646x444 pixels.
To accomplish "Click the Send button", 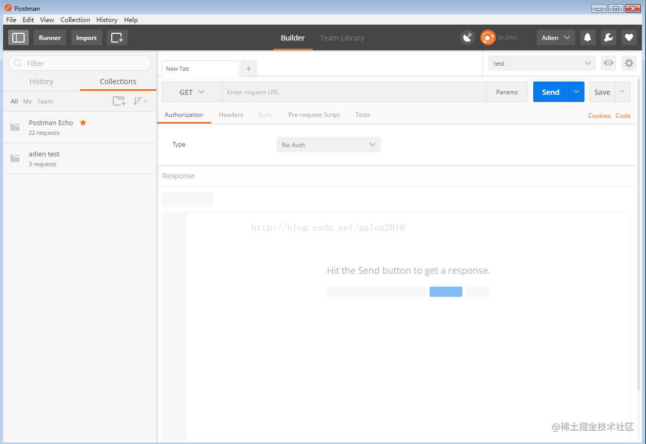I will tap(550, 92).
